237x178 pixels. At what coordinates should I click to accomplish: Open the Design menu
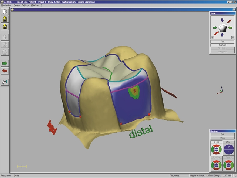pyautogui.click(x=17, y=5)
